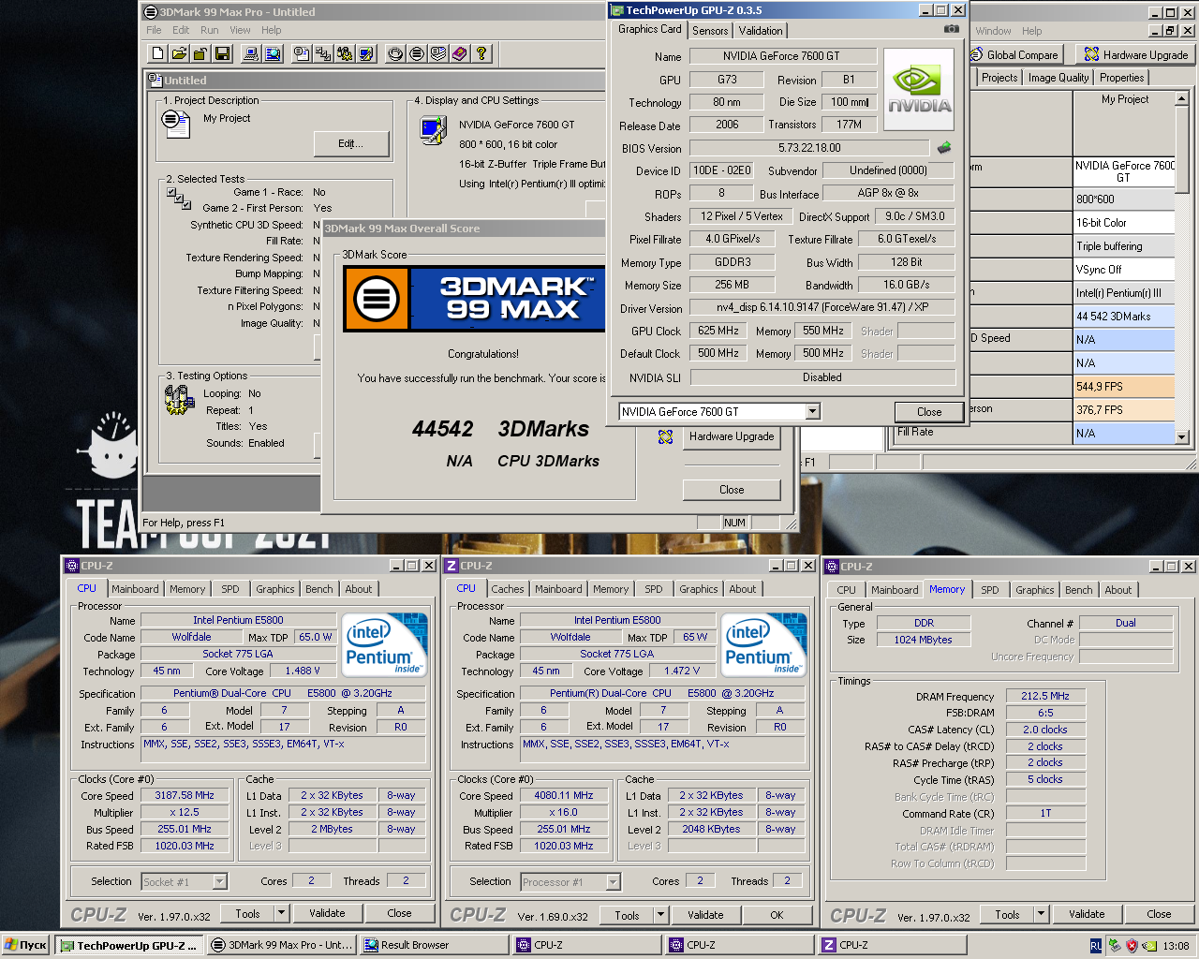Click the purple help book toolbar icon

click(x=460, y=54)
